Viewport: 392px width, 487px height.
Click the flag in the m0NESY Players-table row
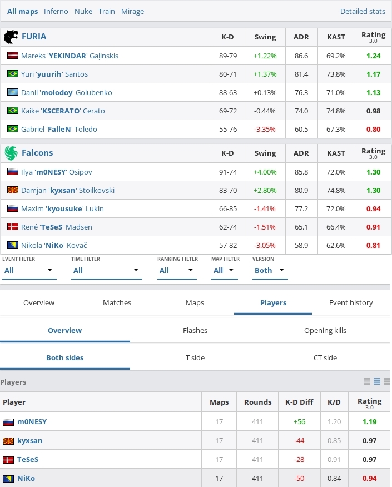tap(8, 422)
